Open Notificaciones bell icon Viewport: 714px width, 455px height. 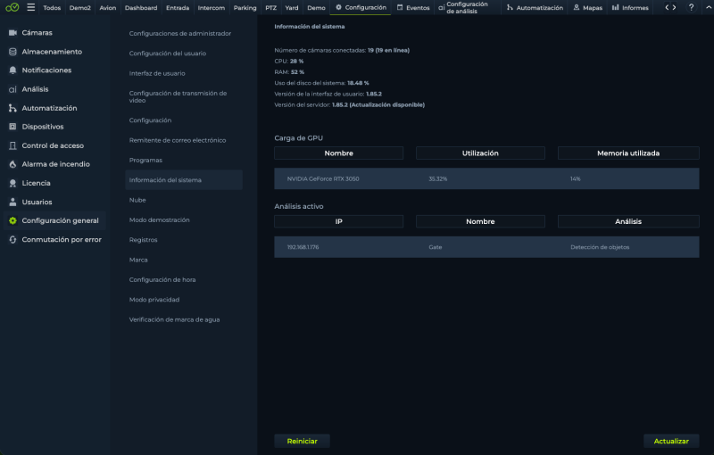pos(12,70)
